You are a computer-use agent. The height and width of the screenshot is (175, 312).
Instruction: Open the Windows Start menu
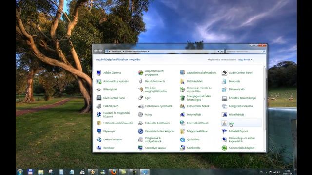pos(20,172)
